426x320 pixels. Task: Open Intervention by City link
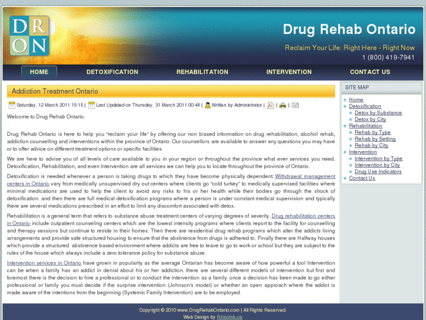pos(377,165)
